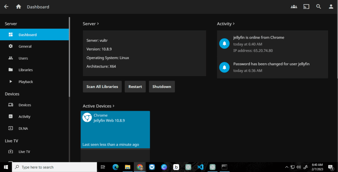Go back with the arrow icon

click(x=6, y=7)
